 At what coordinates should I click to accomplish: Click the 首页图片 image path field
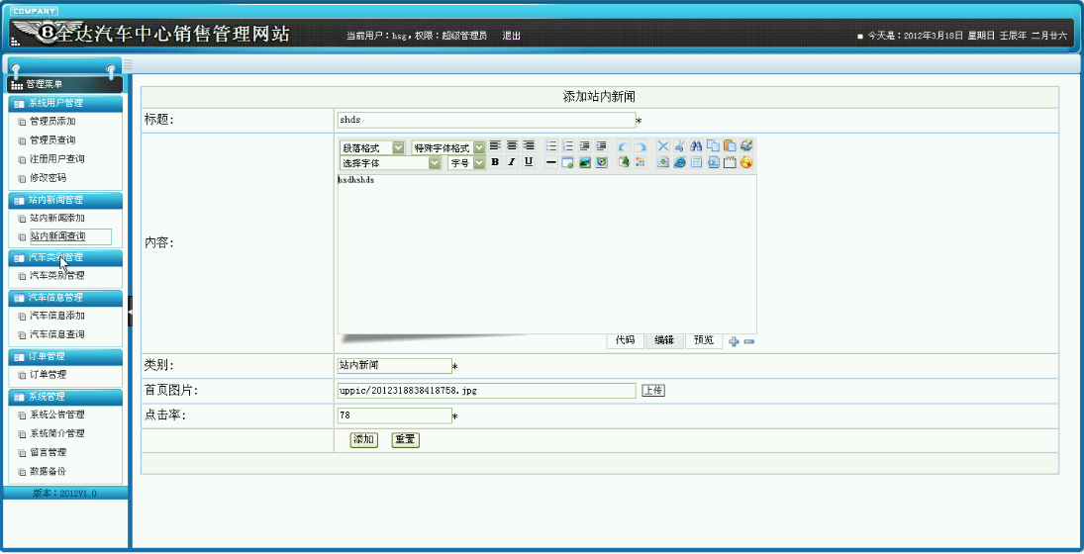[x=486, y=391]
